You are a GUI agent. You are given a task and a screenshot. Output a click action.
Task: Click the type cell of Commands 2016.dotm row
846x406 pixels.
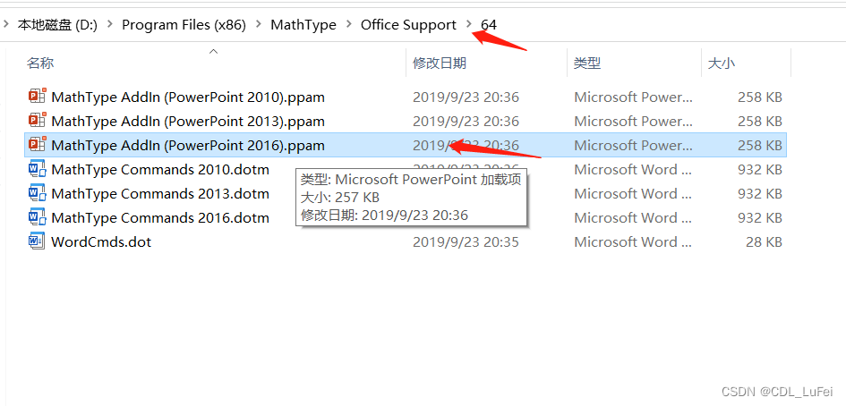pos(634,218)
